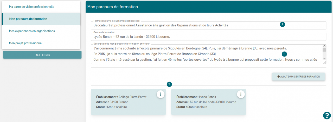Screen dimensions: 333x122
Task: Open Ma carte de visite professionnelle section
Action: [31, 7]
